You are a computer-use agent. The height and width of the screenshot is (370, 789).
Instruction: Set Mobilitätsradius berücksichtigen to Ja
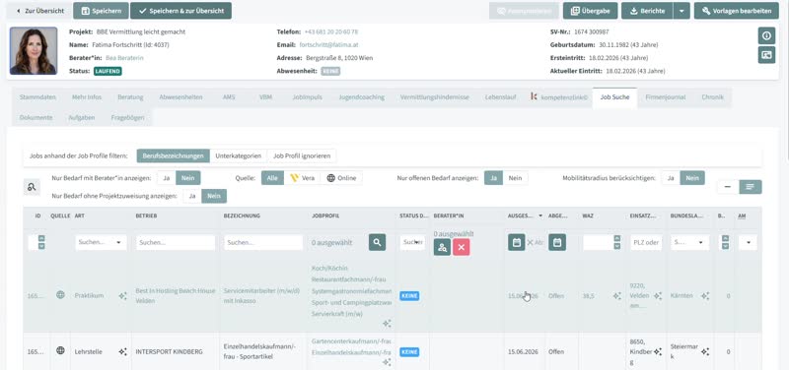[671, 178]
